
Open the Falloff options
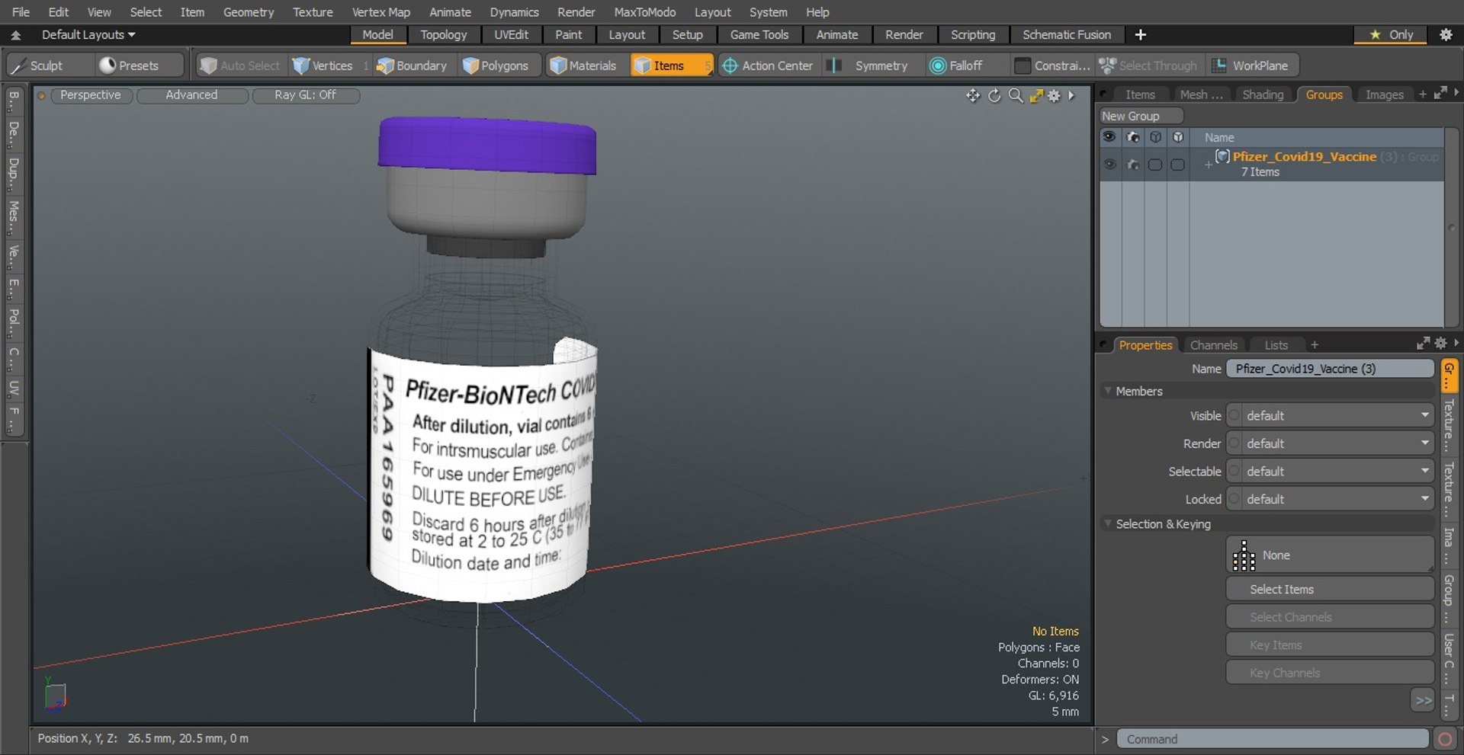click(x=965, y=66)
